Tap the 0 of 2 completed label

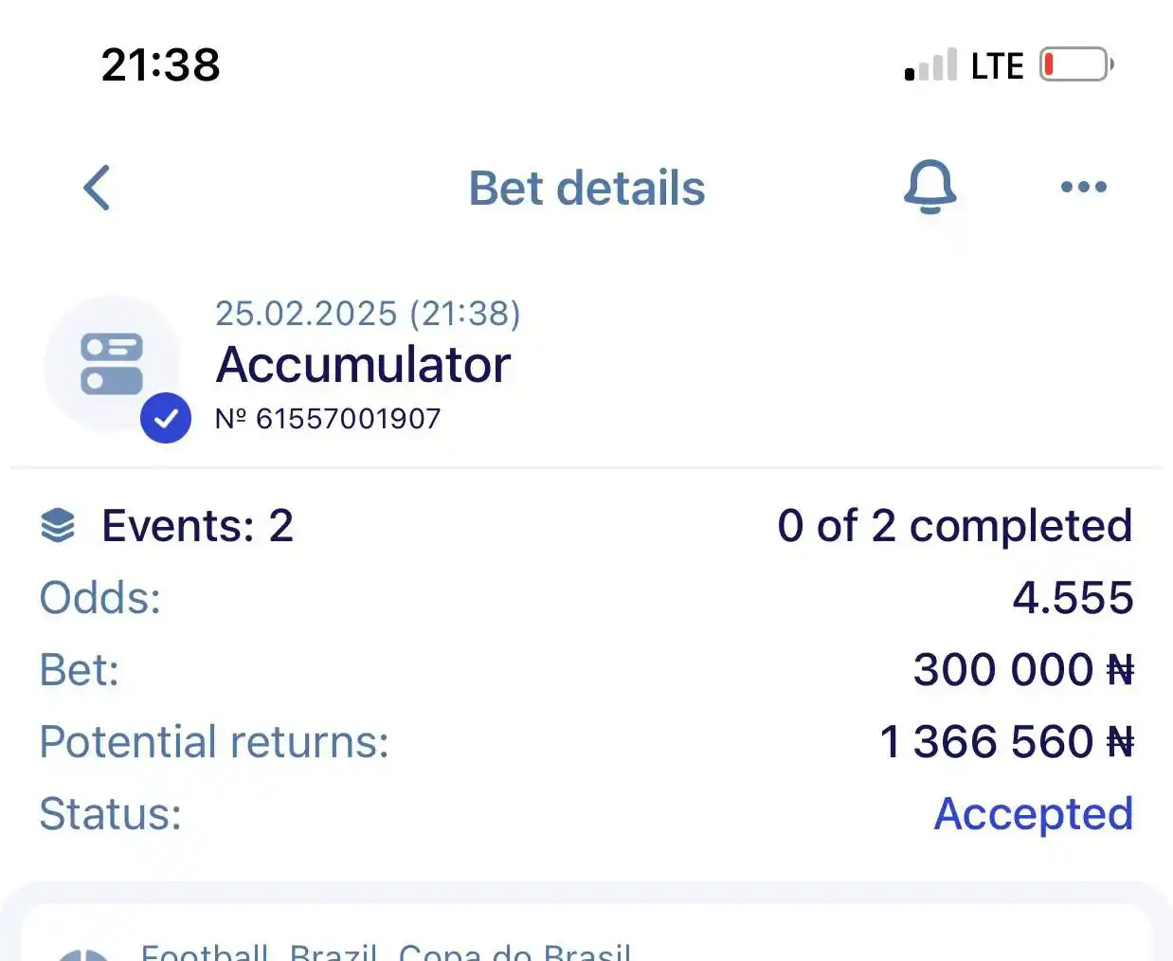(x=955, y=526)
